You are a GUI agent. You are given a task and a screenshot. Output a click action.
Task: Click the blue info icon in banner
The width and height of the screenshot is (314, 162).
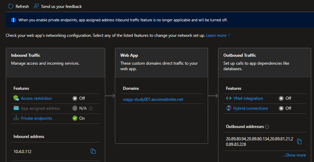click(13, 20)
